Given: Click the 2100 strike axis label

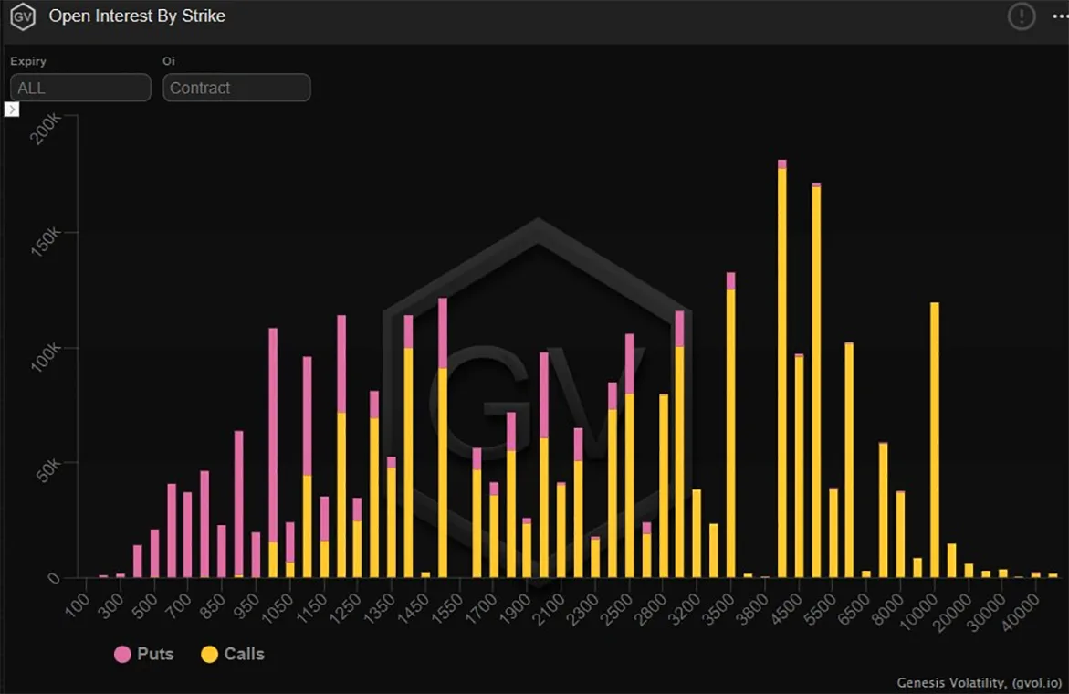Looking at the screenshot, I should [x=550, y=609].
